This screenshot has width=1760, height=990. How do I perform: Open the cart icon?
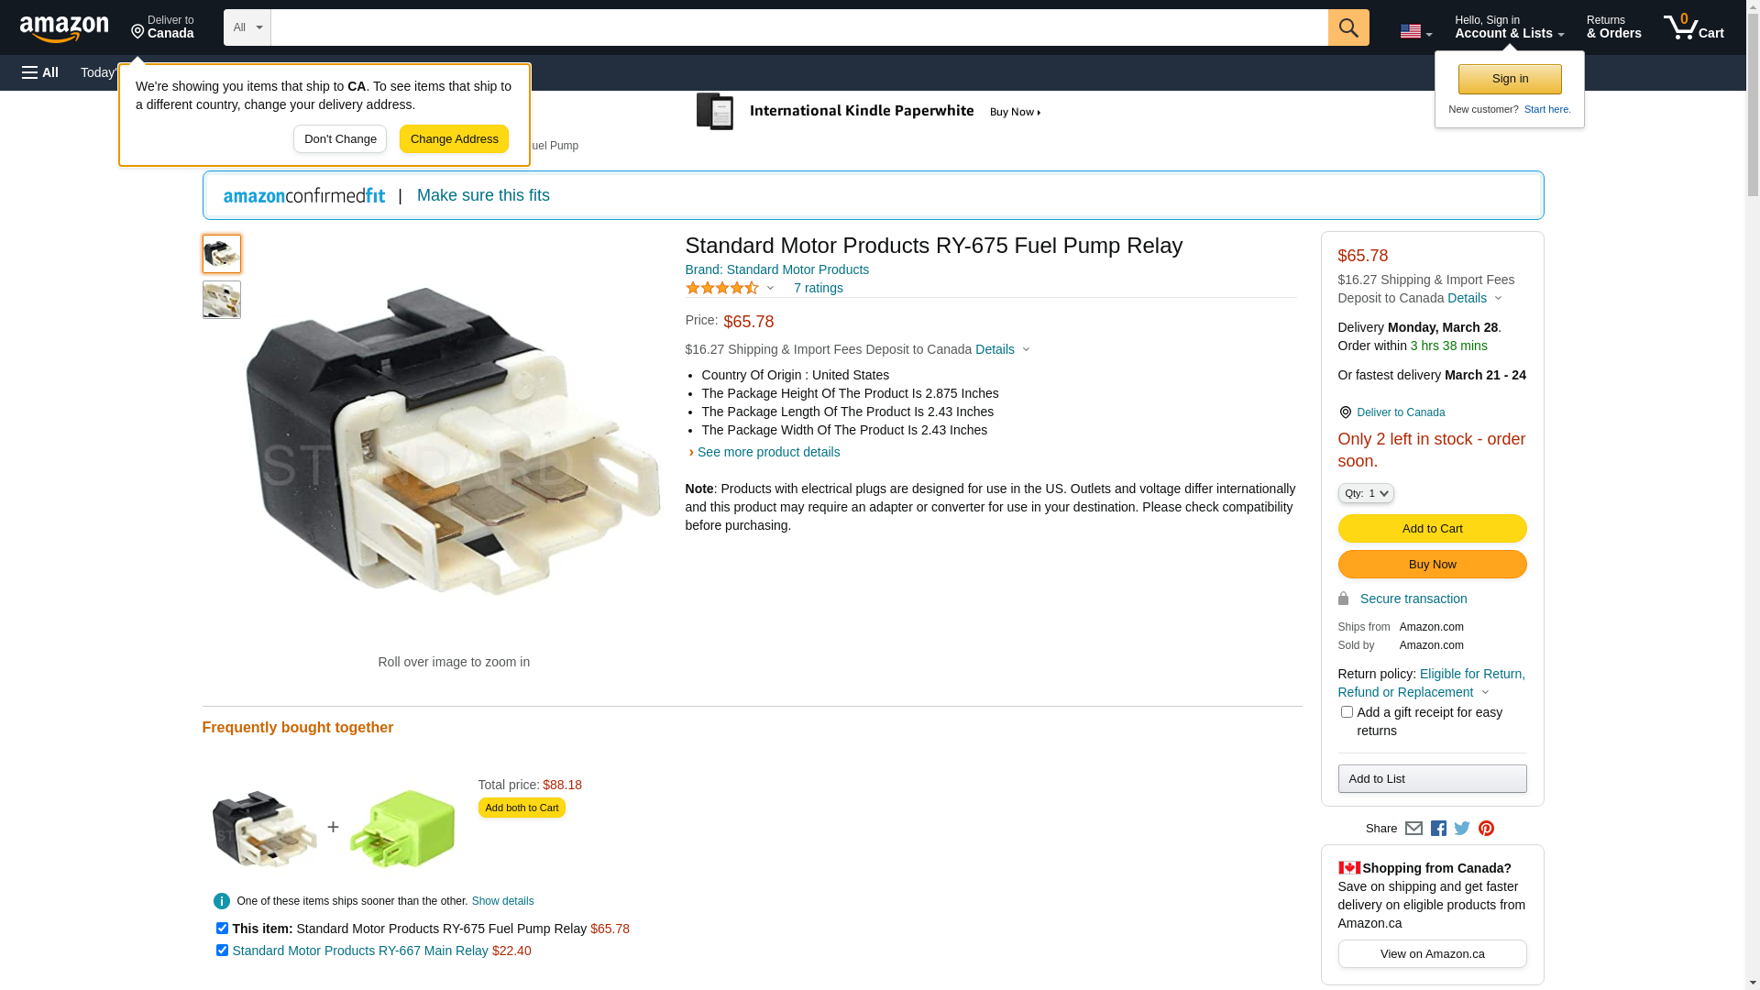pos(1694,27)
